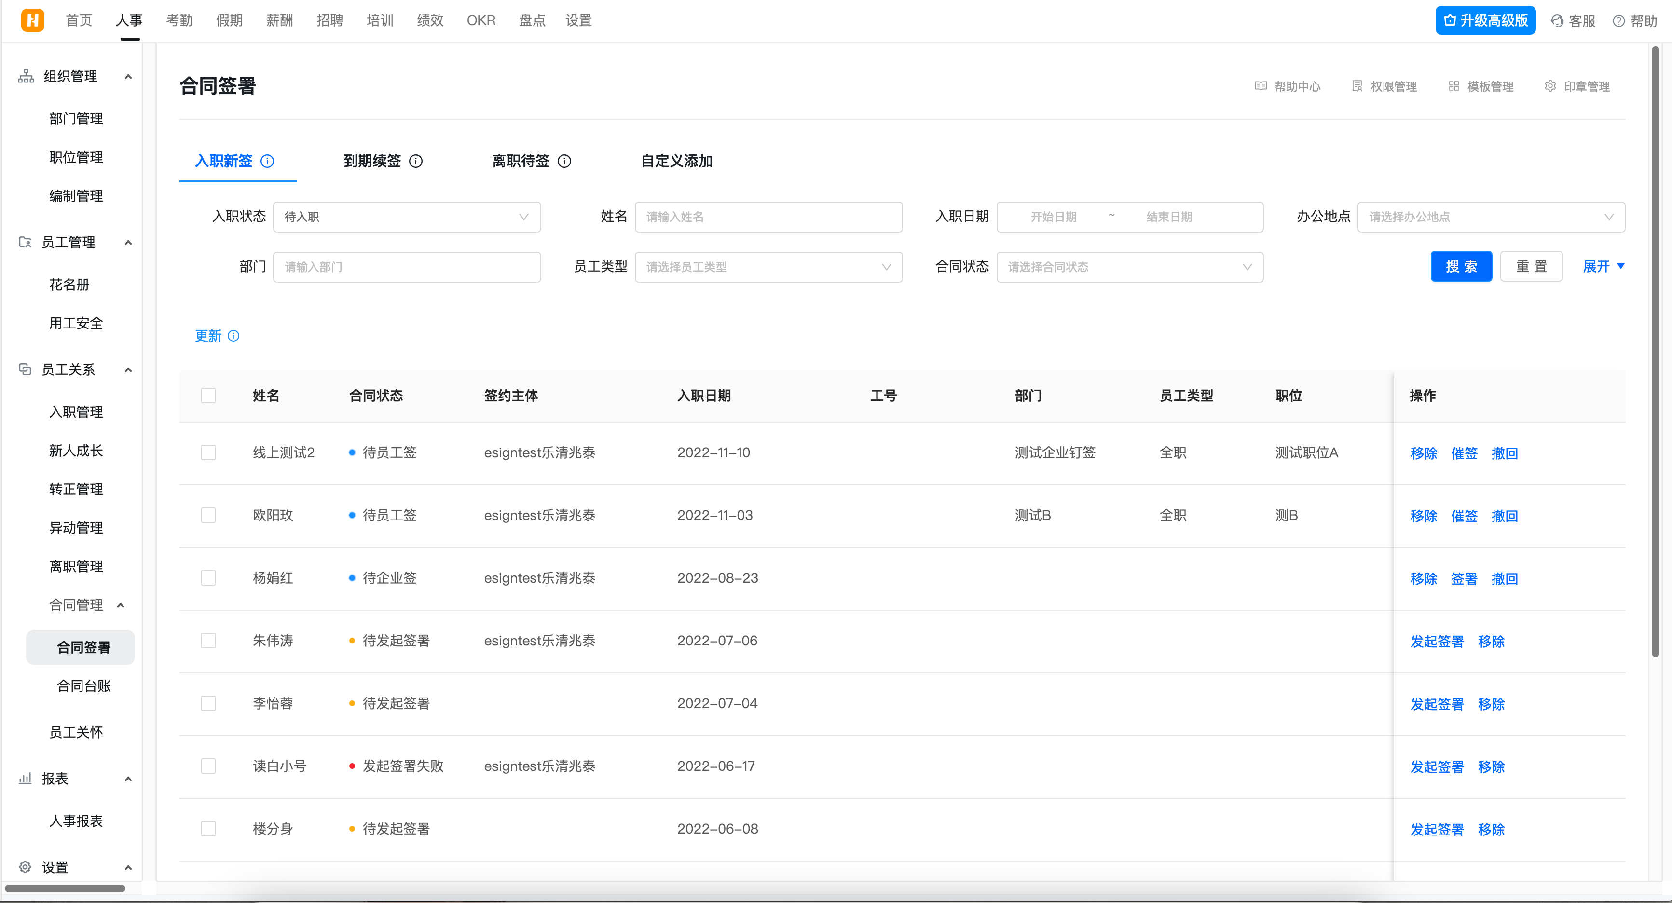Open the 考勤 top menu
The height and width of the screenshot is (903, 1672).
pyautogui.click(x=179, y=20)
